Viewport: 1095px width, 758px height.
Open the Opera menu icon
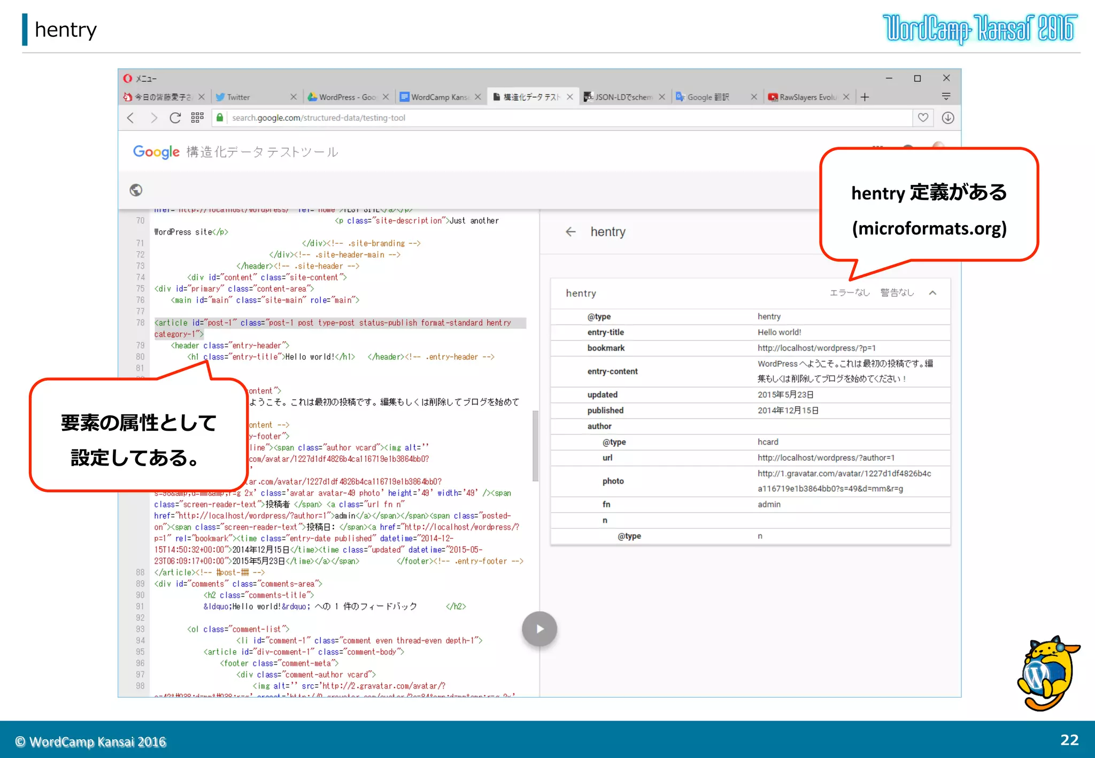tap(128, 79)
